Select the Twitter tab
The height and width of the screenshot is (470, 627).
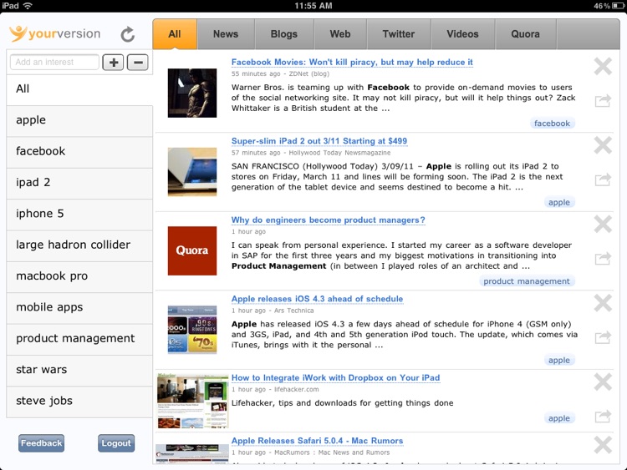(399, 34)
